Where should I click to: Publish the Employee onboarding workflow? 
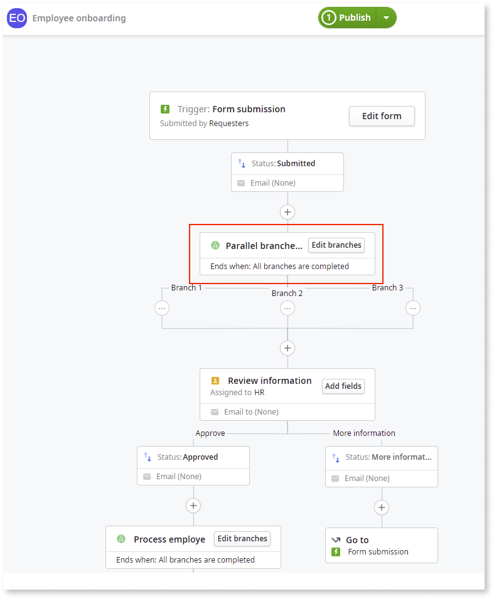point(348,18)
